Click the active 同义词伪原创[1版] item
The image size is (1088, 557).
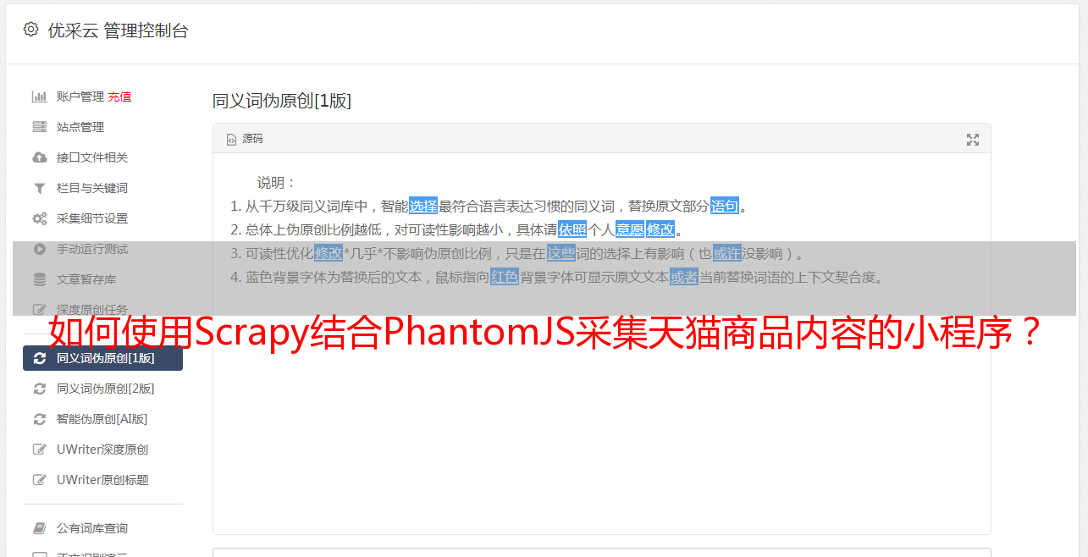click(x=102, y=358)
